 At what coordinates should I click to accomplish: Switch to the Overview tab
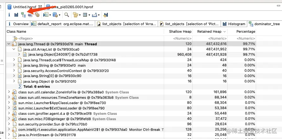pyautogui.click(x=18, y=24)
